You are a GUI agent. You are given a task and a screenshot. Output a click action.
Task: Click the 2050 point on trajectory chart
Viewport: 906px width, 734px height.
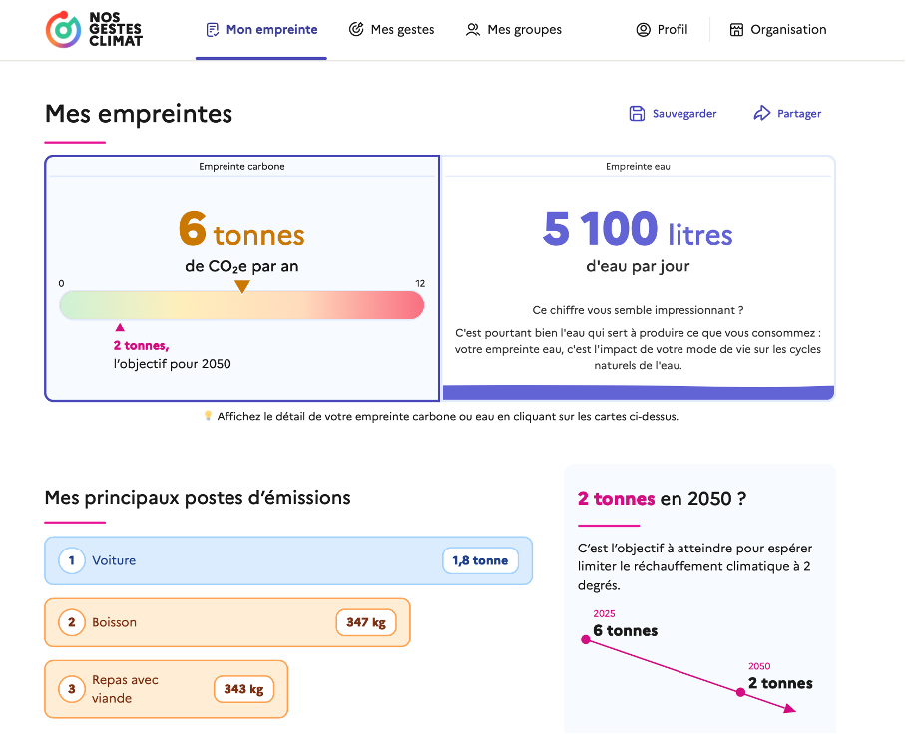(740, 691)
